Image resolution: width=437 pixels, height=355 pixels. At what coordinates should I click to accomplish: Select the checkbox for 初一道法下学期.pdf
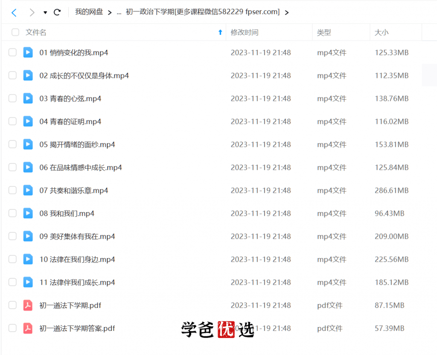(12, 305)
